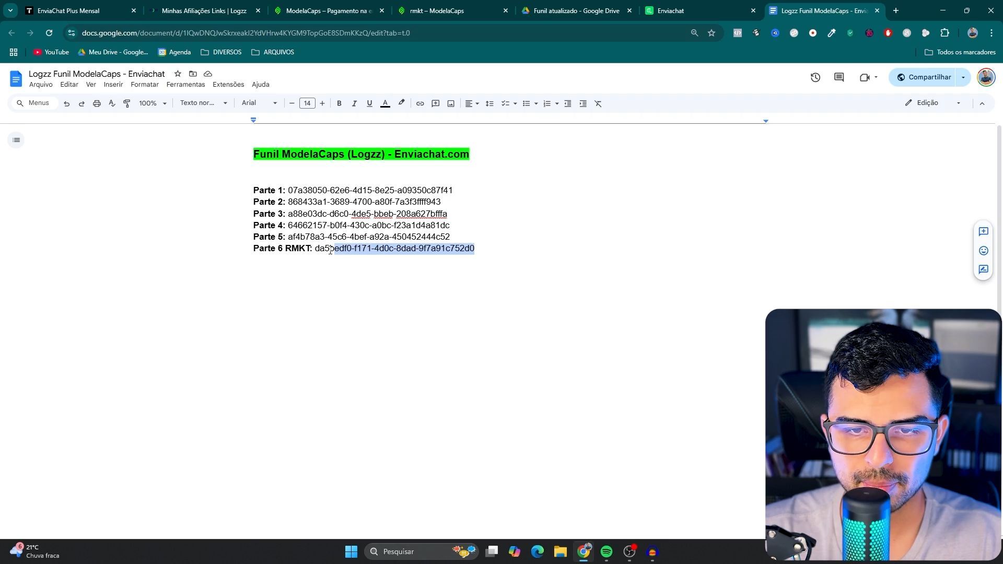Insert an image using the toolbar icon
The width and height of the screenshot is (1003, 564).
451,103
